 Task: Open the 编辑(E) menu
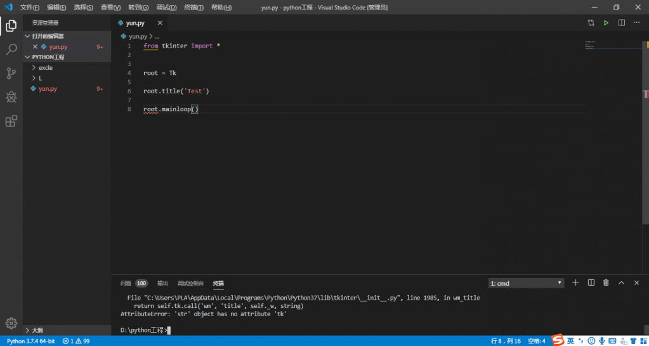coord(56,8)
